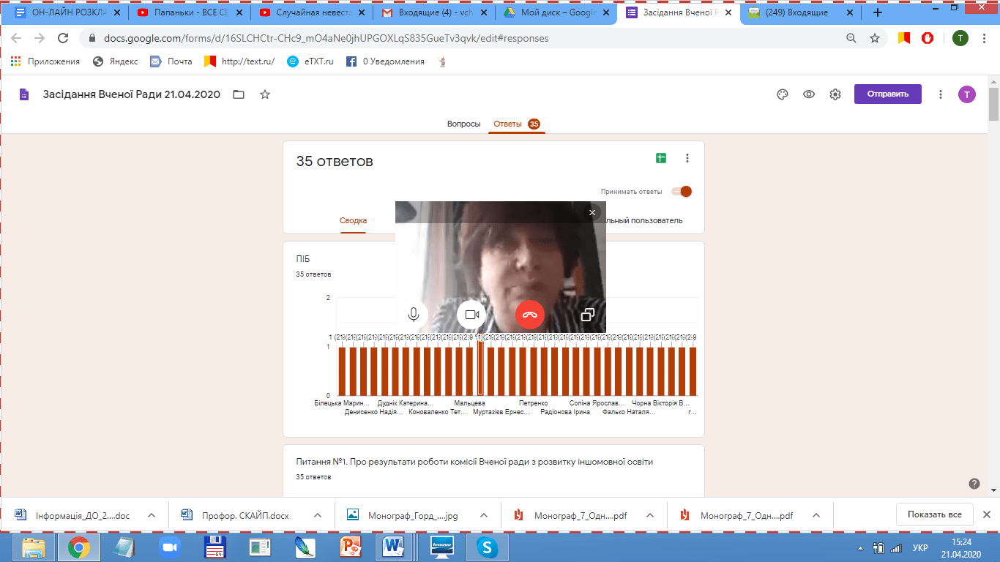The image size is (1000, 562).
Task: Open Skype from the Windows taskbar
Action: click(x=486, y=547)
